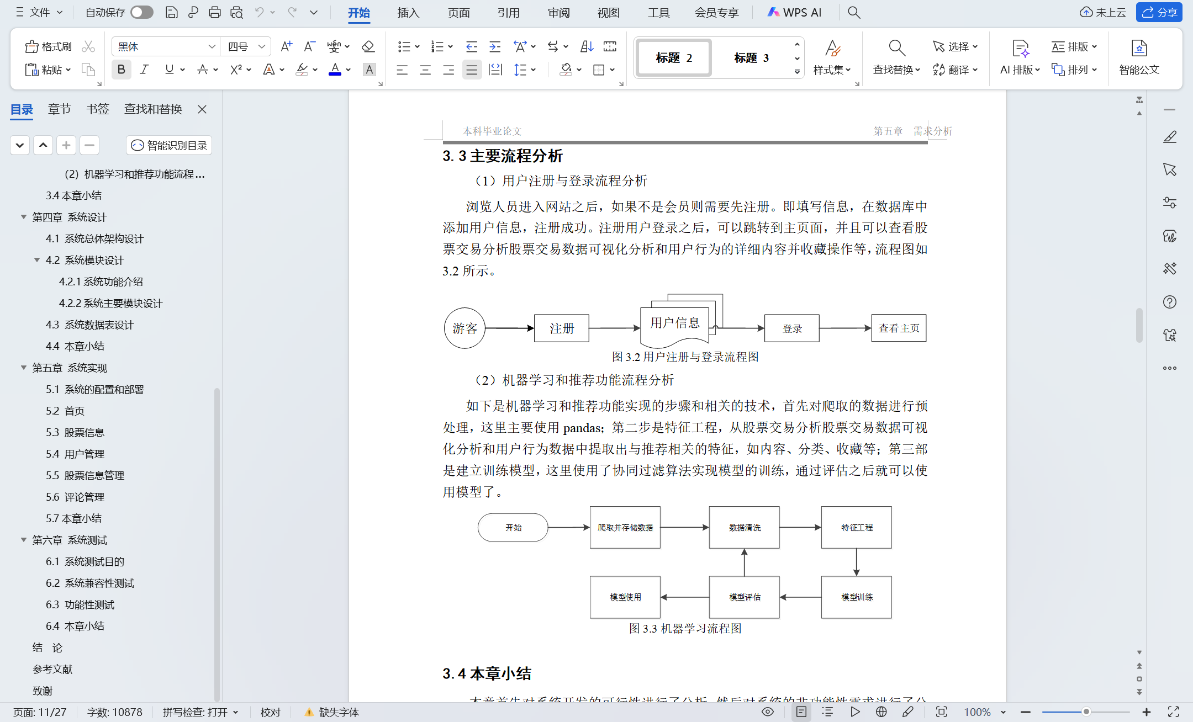Switch to the 审阅 ribbon tab
1193x722 pixels.
pyautogui.click(x=558, y=12)
